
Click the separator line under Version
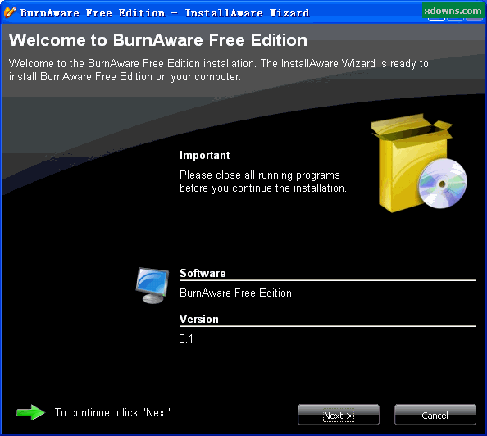point(327,326)
